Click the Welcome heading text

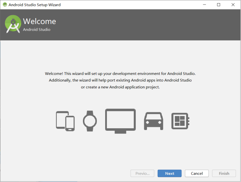point(39,21)
